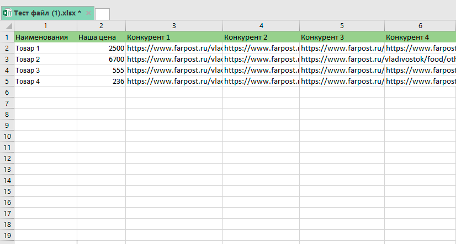This screenshot has height=244, width=456.
Task: Select column 3 header
Action: click(x=174, y=26)
